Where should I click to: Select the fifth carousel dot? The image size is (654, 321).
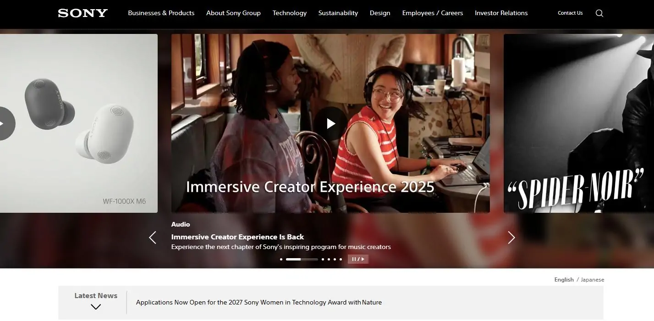coord(335,259)
